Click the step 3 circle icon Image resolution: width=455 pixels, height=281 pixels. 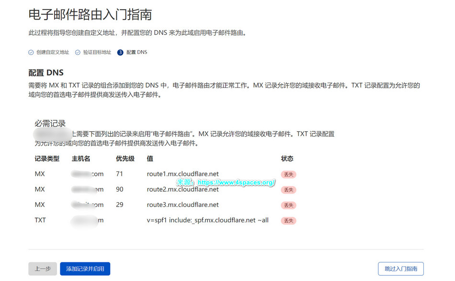click(120, 53)
